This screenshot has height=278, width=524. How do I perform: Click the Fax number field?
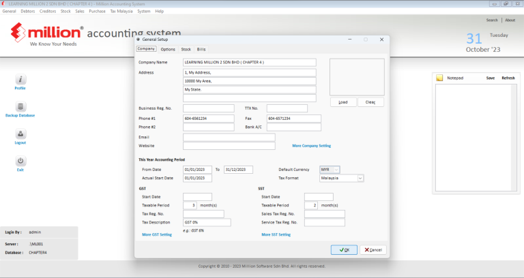[x=294, y=119]
